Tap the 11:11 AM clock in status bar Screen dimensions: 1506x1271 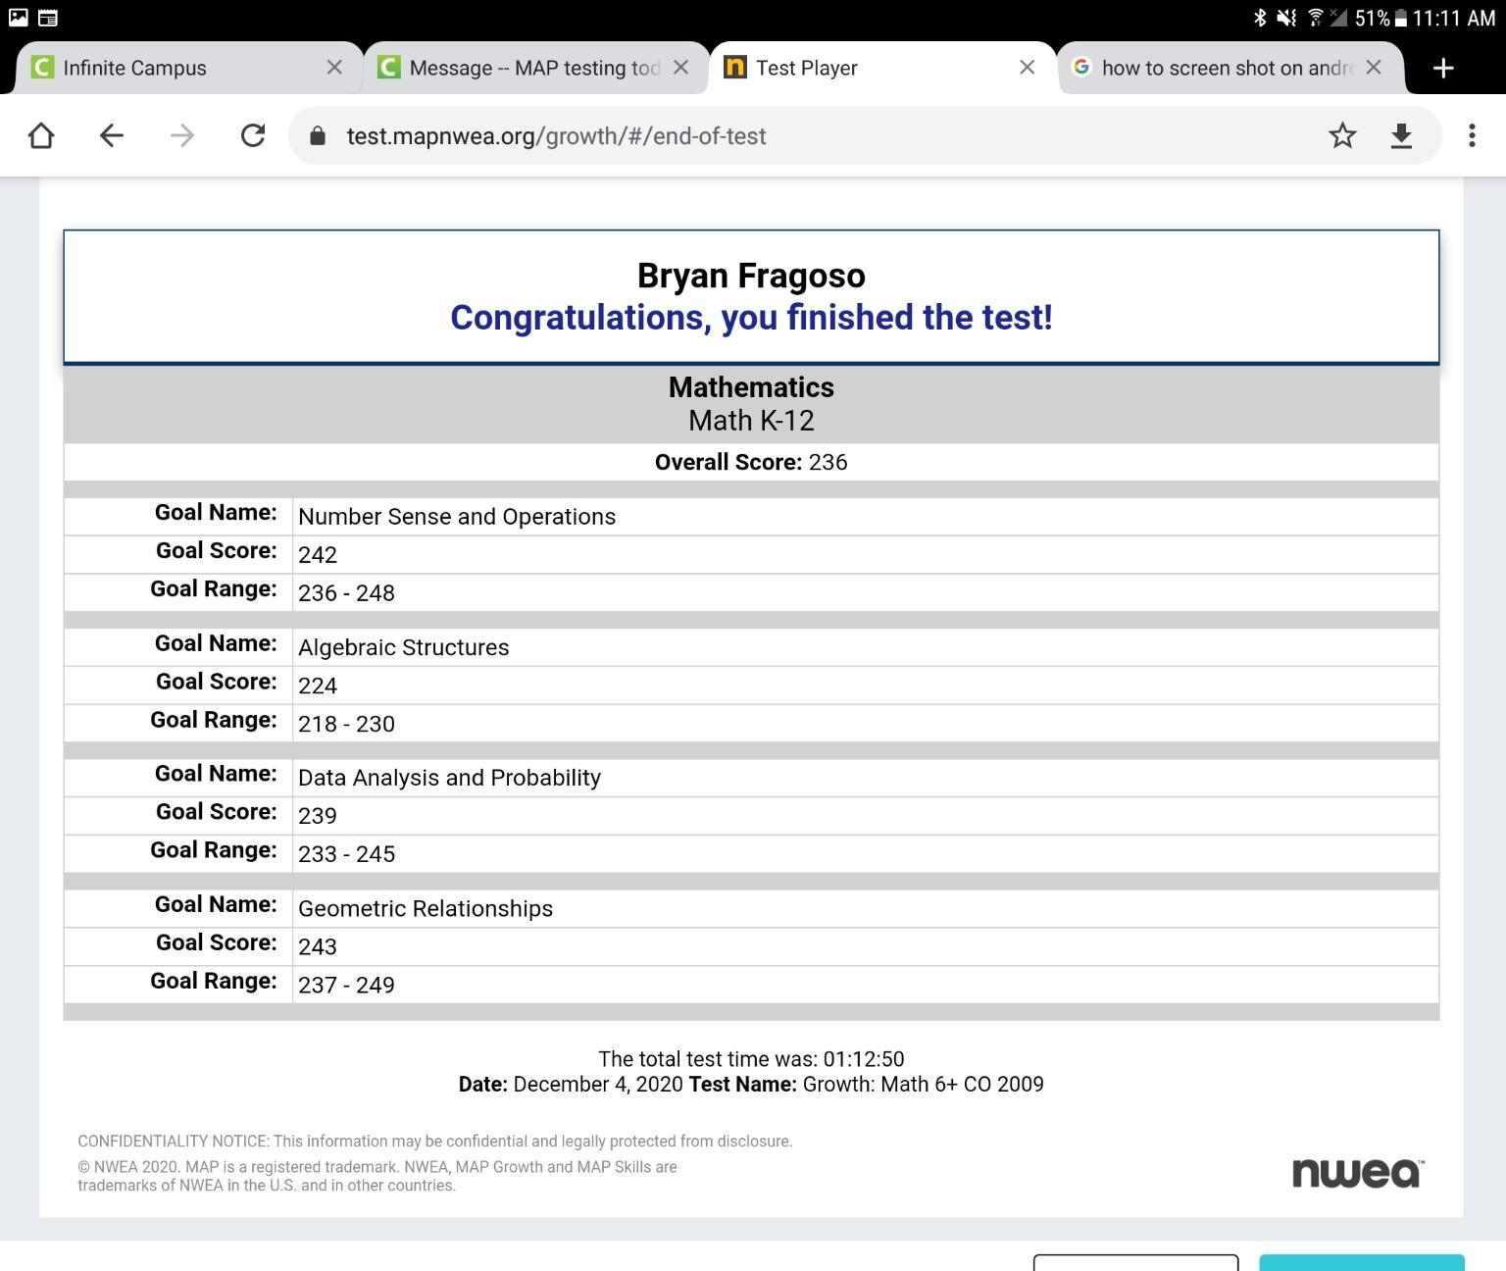point(1454,18)
